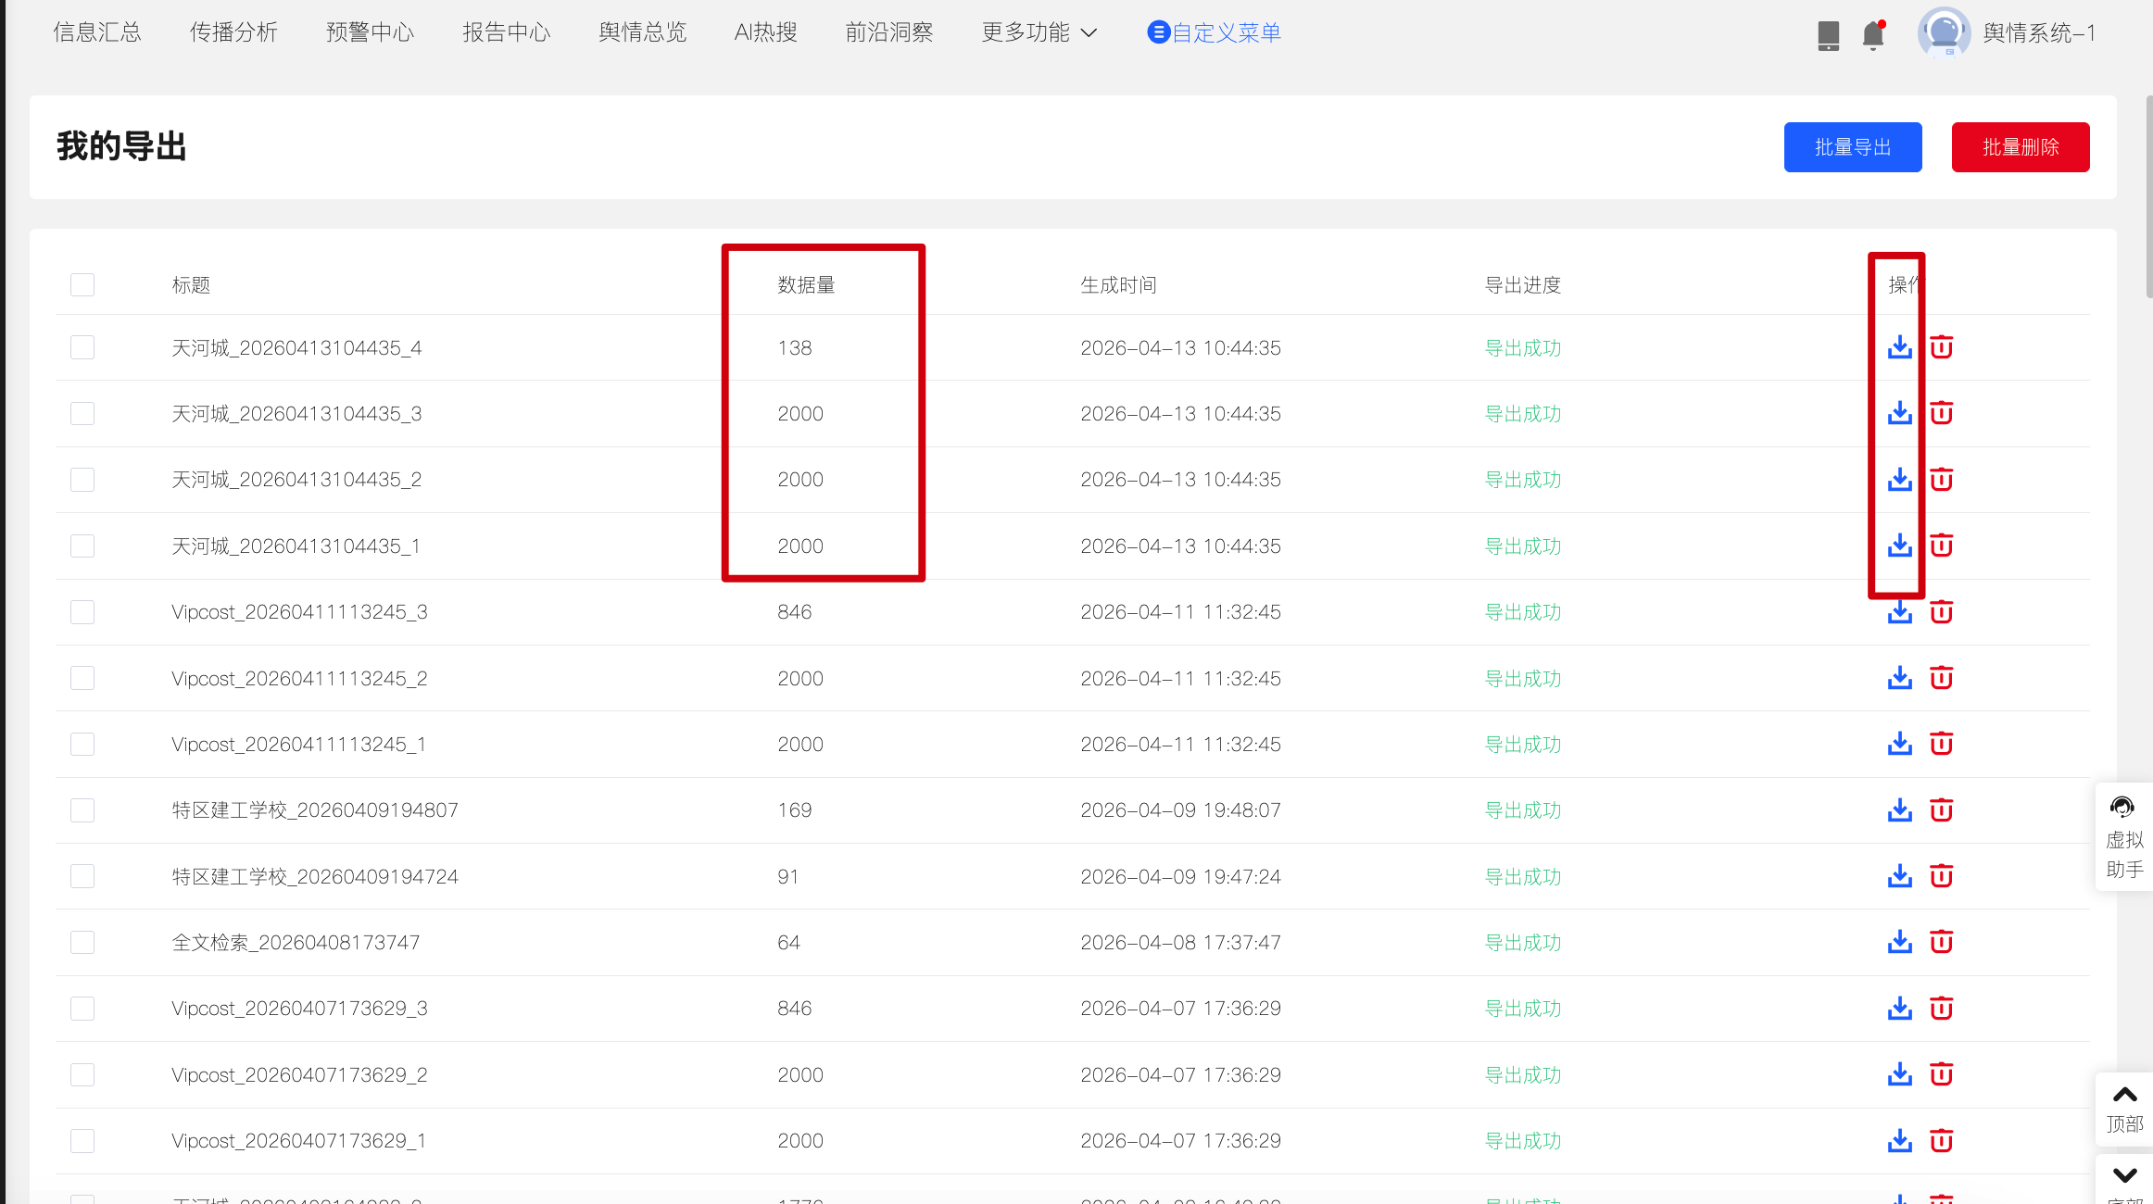Click the 批量删除 button
Screen dimensions: 2153x1204
tap(2021, 147)
